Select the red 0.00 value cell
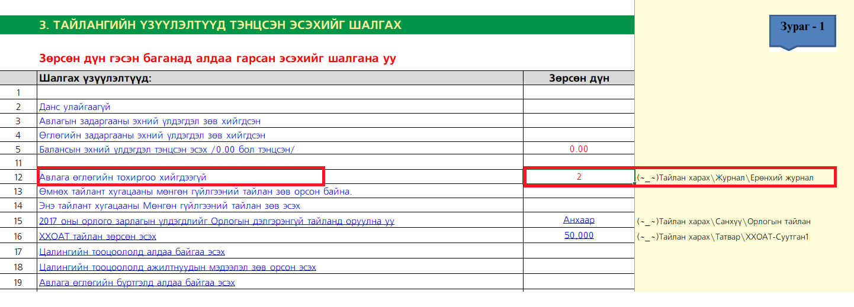 (579, 149)
